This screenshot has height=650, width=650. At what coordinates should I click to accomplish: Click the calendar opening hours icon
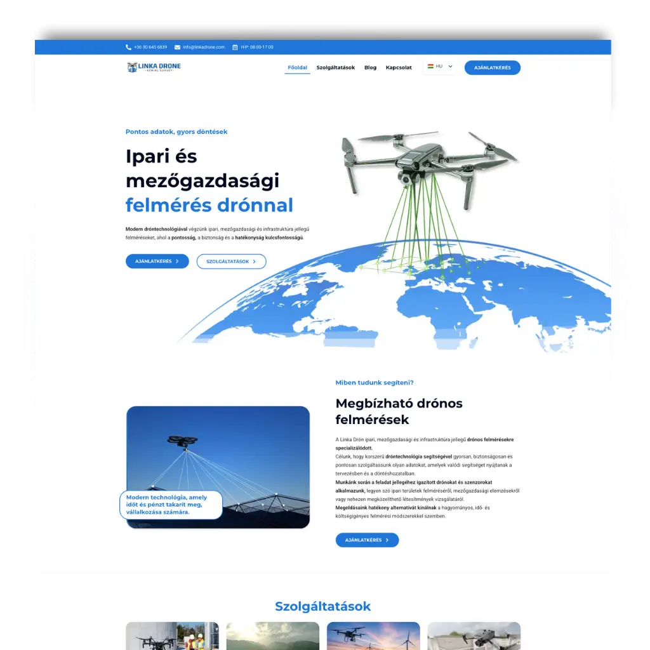(235, 47)
